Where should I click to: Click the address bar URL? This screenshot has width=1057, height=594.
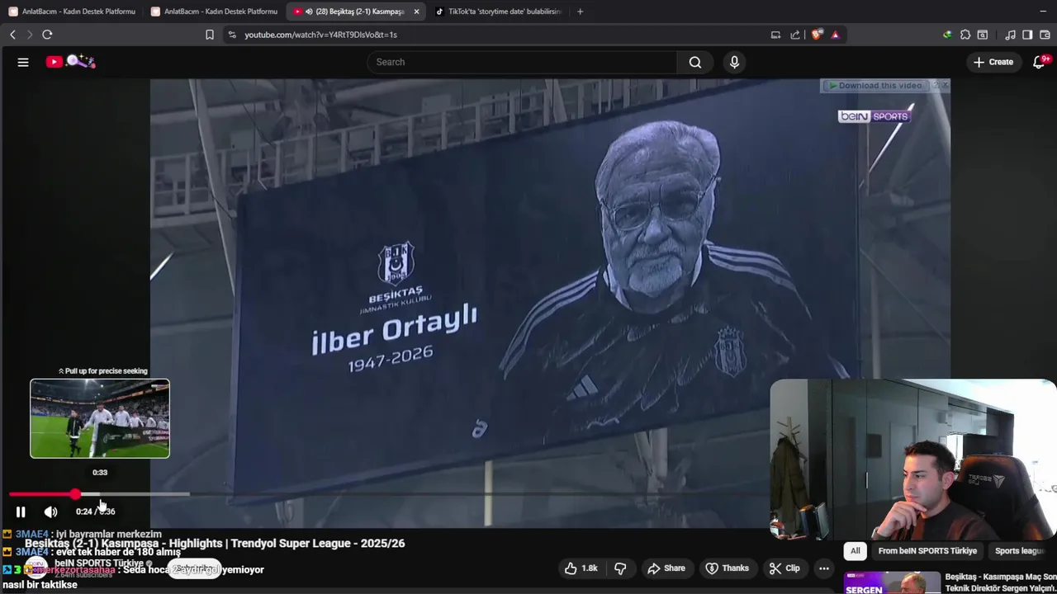tap(320, 35)
